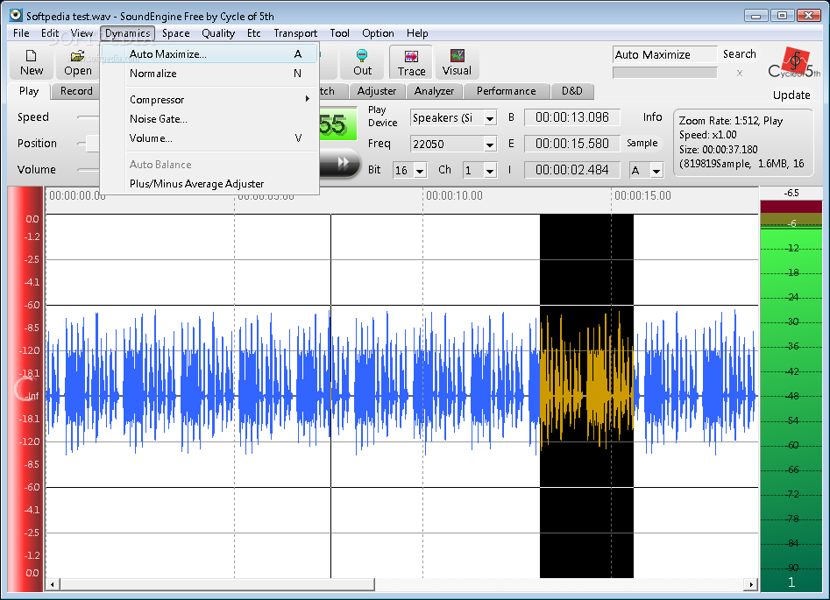Image resolution: width=830 pixels, height=600 pixels.
Task: Click the 00:00:10.00 timeline marker
Action: tap(454, 196)
